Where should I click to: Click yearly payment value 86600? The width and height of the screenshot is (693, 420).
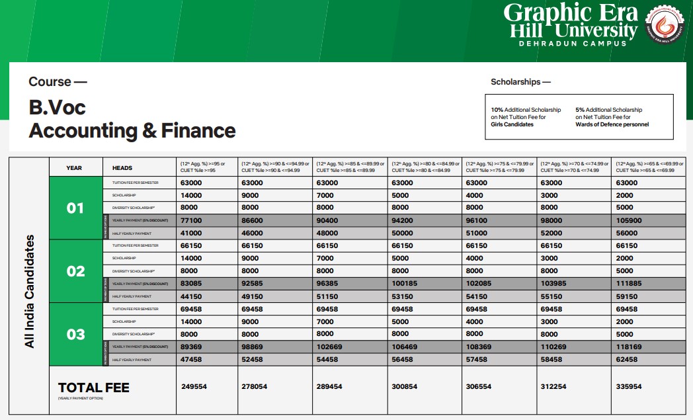(252, 221)
